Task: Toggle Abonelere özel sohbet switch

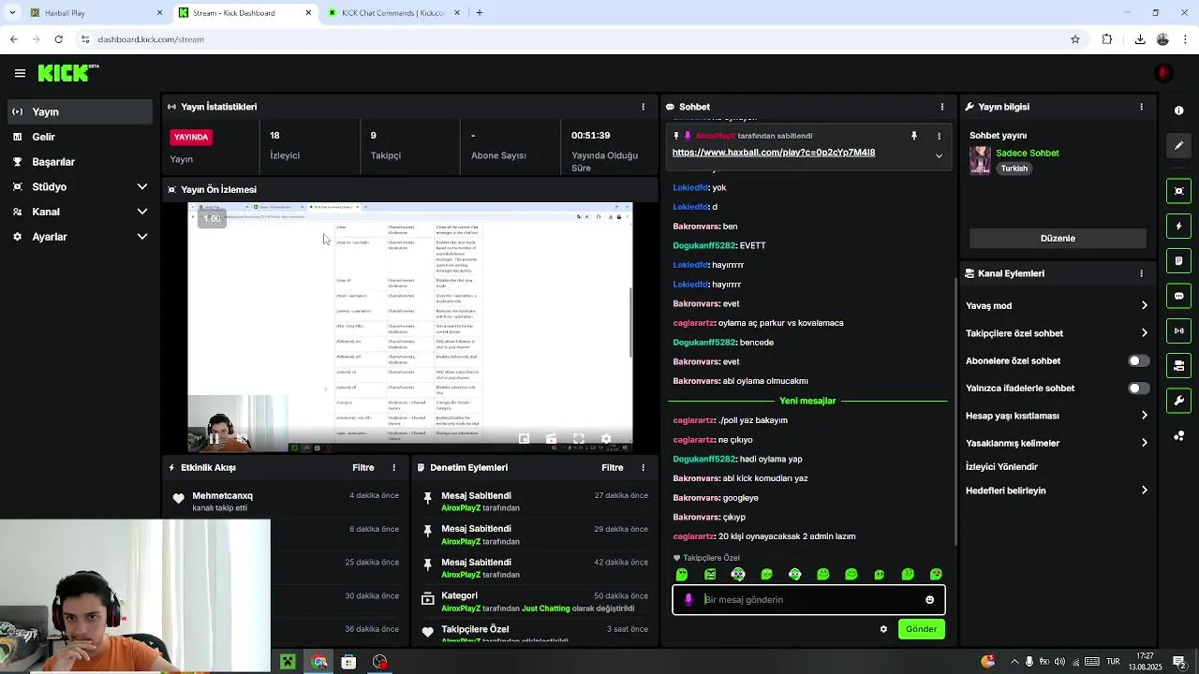Action: (x=1138, y=360)
